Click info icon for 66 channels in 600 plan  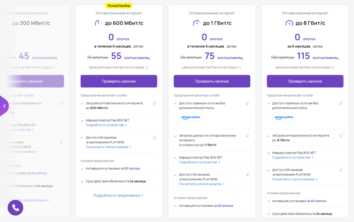[154, 137]
